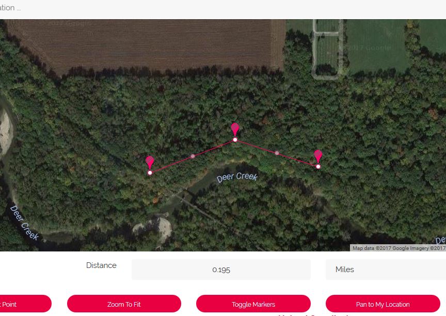Select the white vertex under the left marker
446x316 pixels.
[150, 172]
